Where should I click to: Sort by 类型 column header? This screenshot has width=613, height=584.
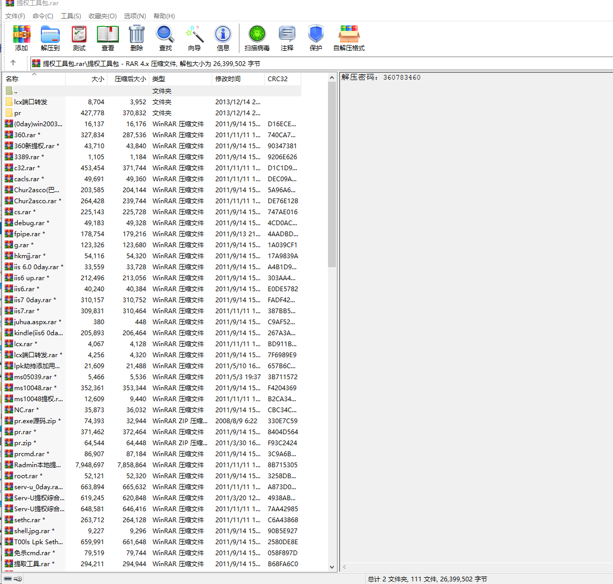click(181, 79)
